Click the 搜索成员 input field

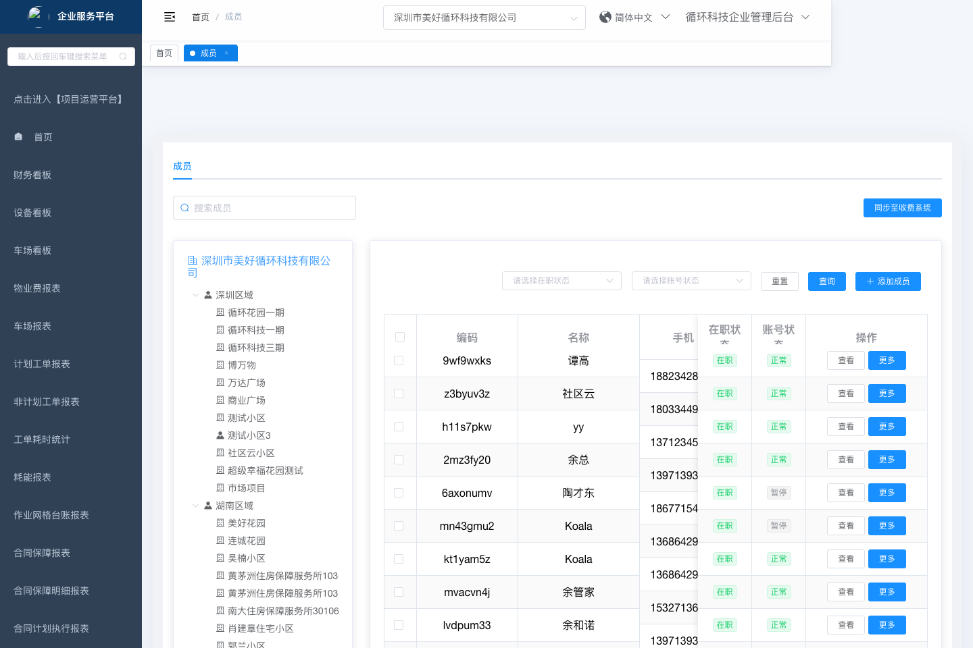point(270,208)
